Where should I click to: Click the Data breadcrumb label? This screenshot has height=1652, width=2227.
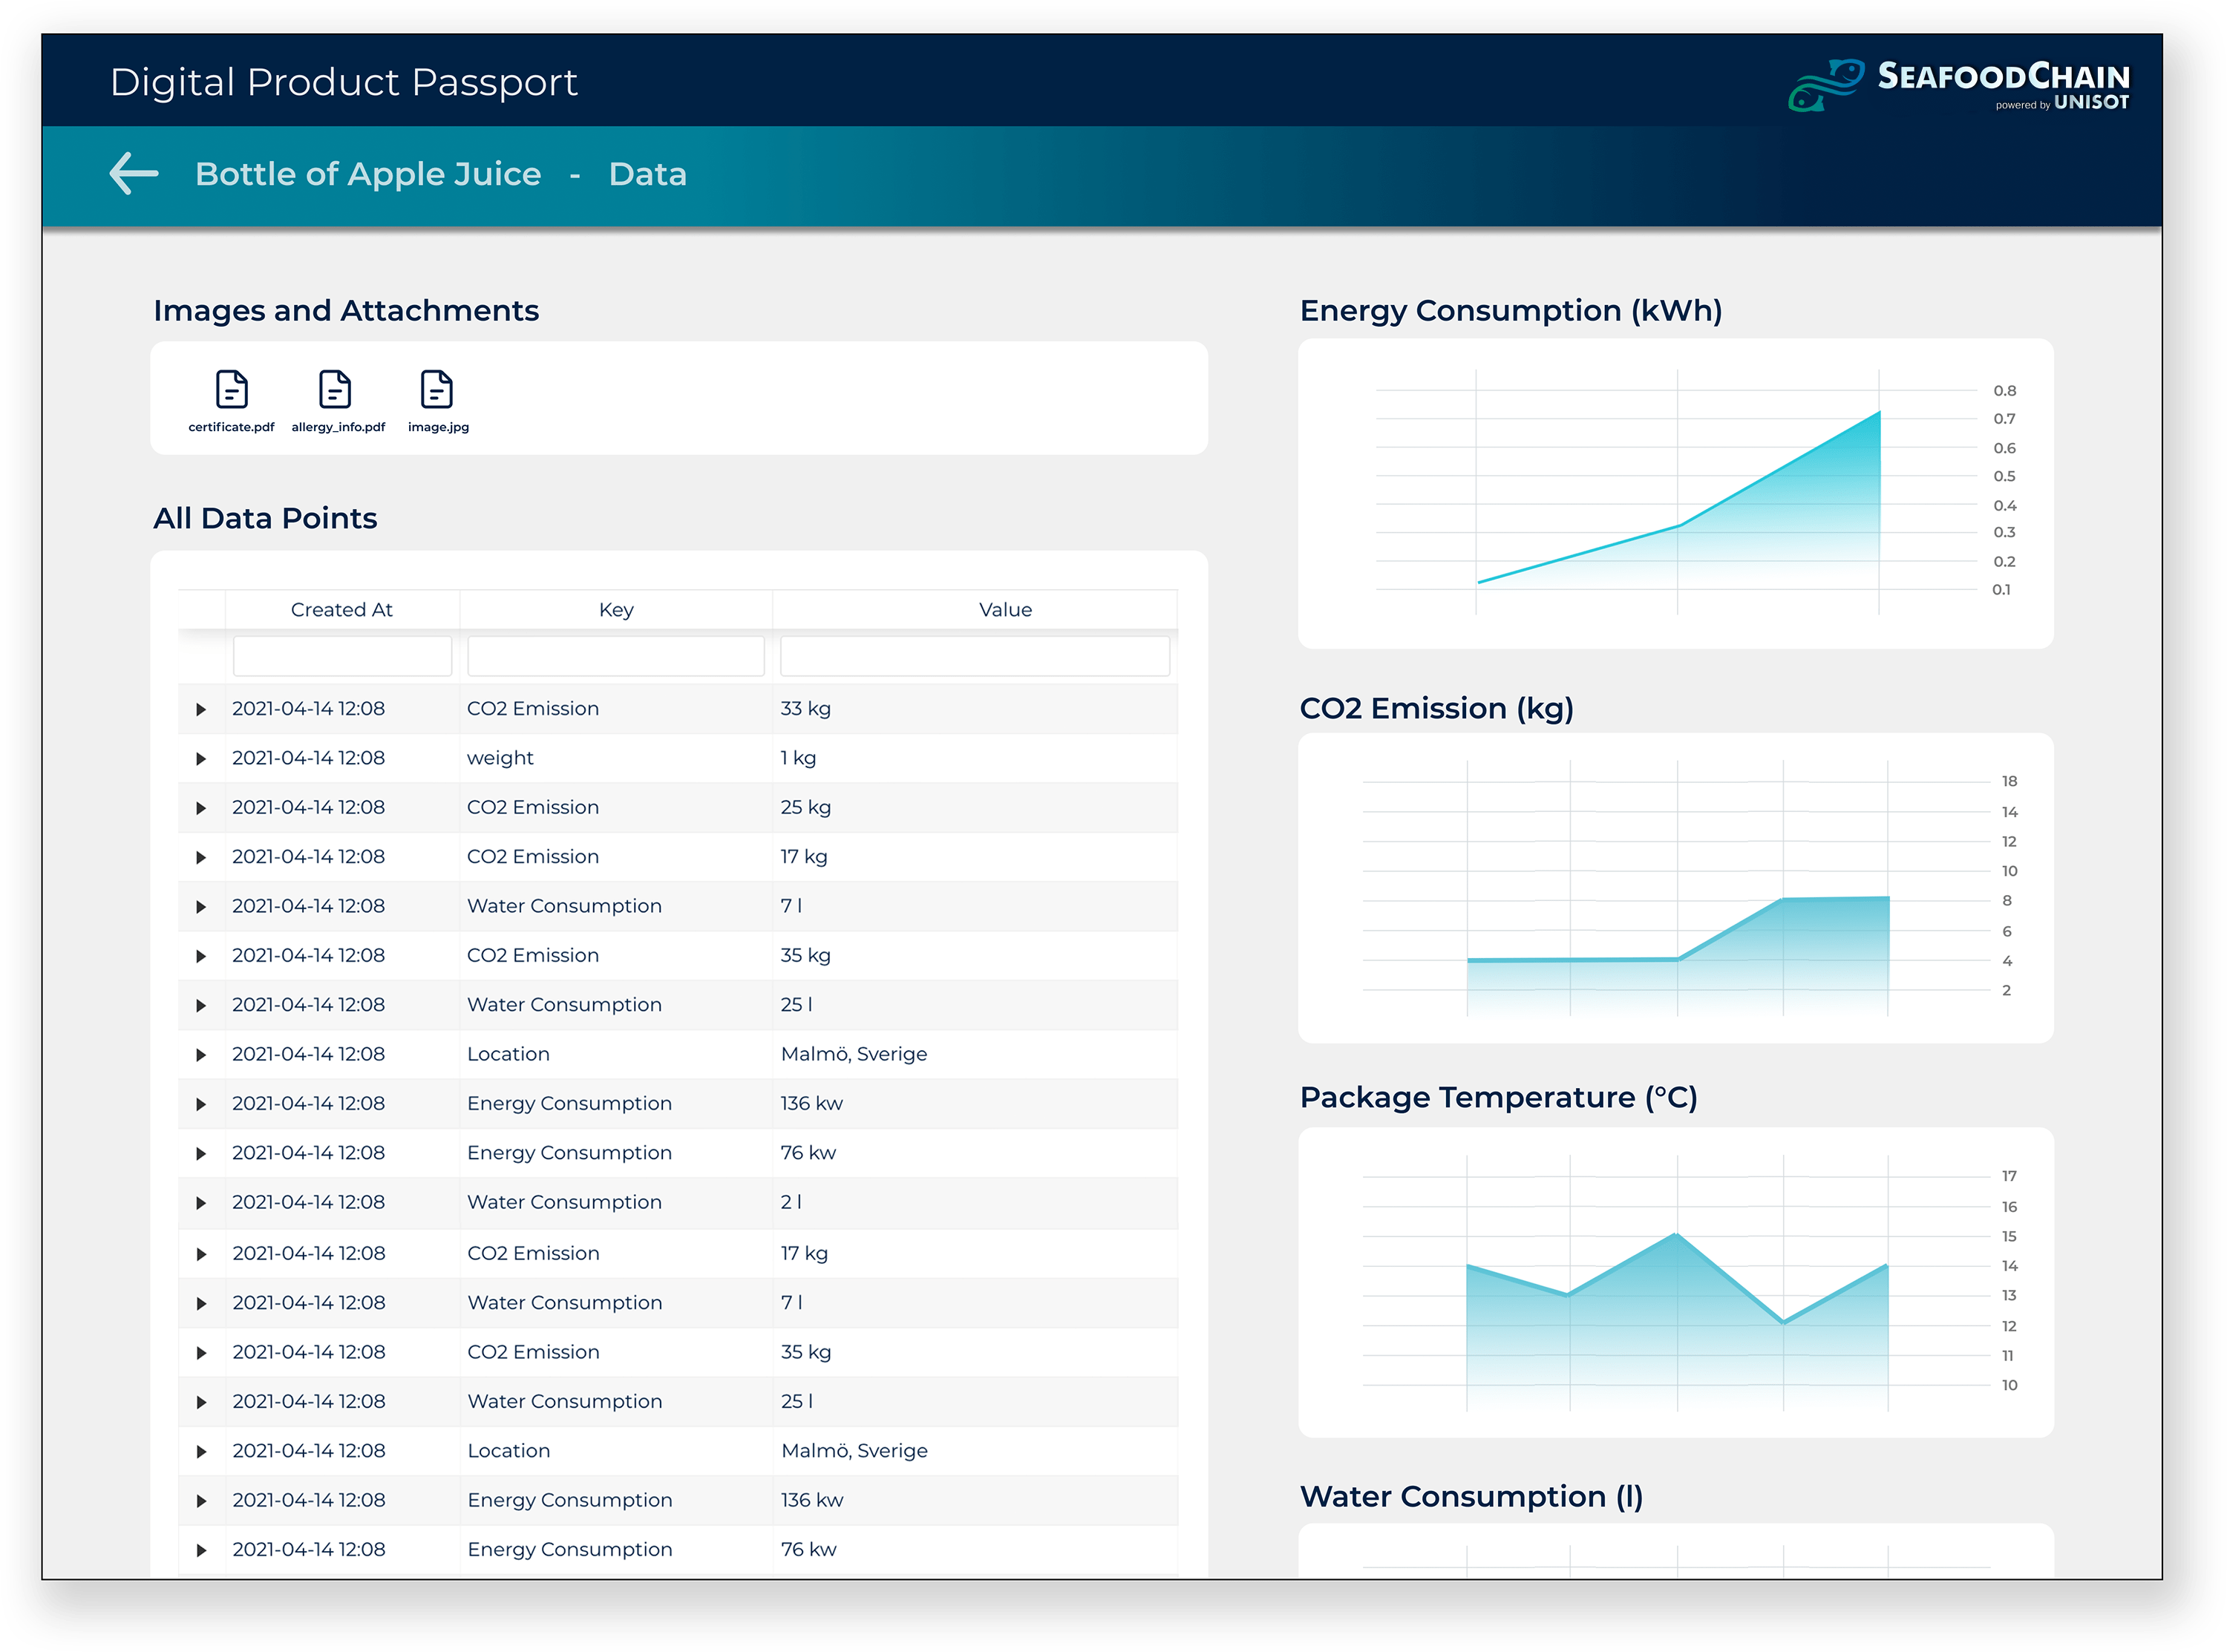click(648, 174)
